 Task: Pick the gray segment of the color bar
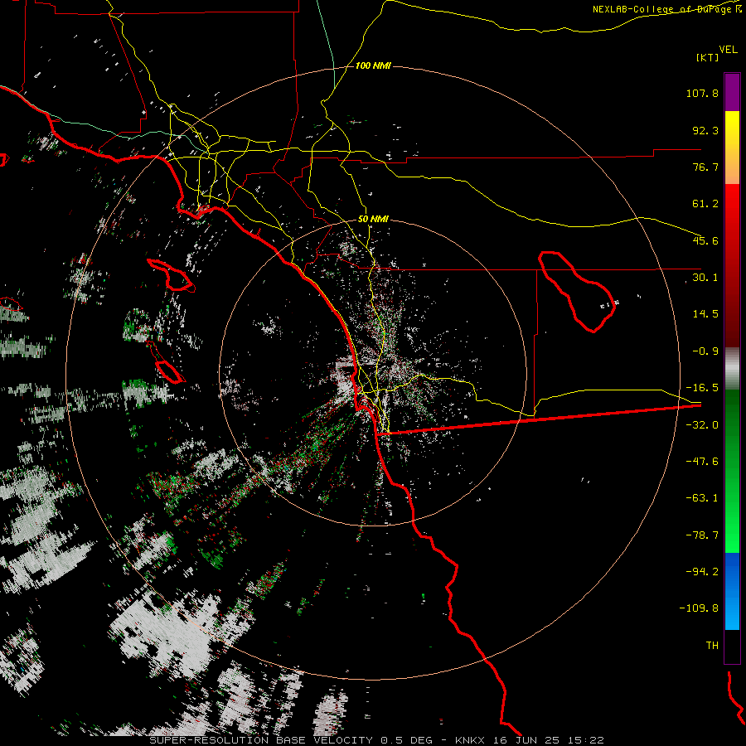732,369
